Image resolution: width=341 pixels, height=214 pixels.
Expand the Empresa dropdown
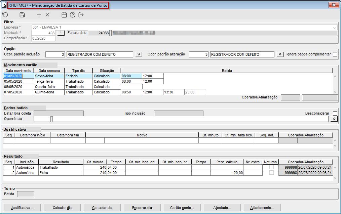(x=335, y=28)
